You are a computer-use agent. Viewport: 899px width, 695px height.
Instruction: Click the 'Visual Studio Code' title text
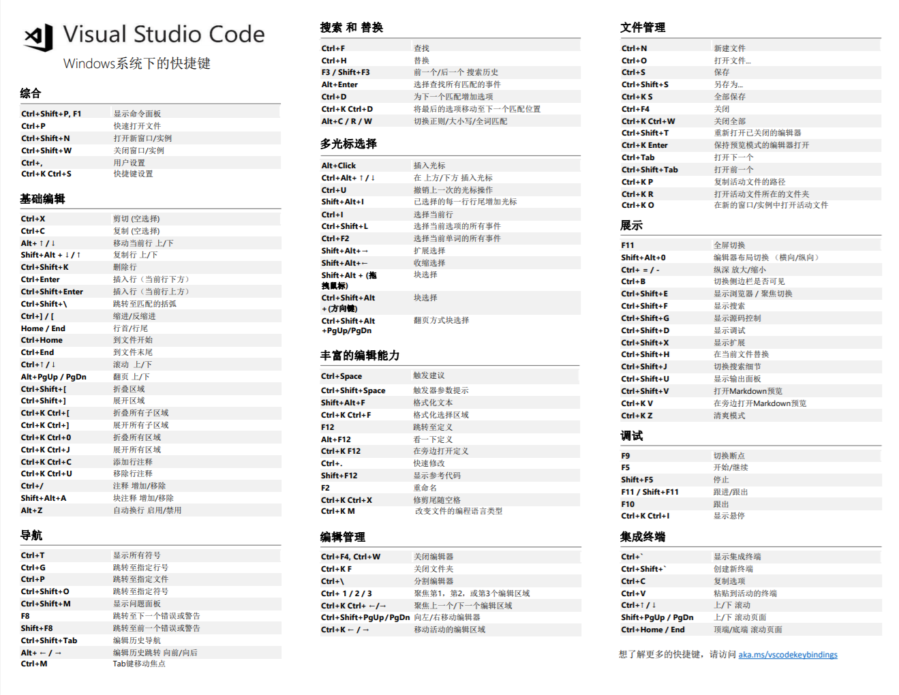(x=164, y=34)
